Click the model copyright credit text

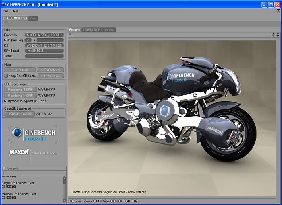[109, 192]
